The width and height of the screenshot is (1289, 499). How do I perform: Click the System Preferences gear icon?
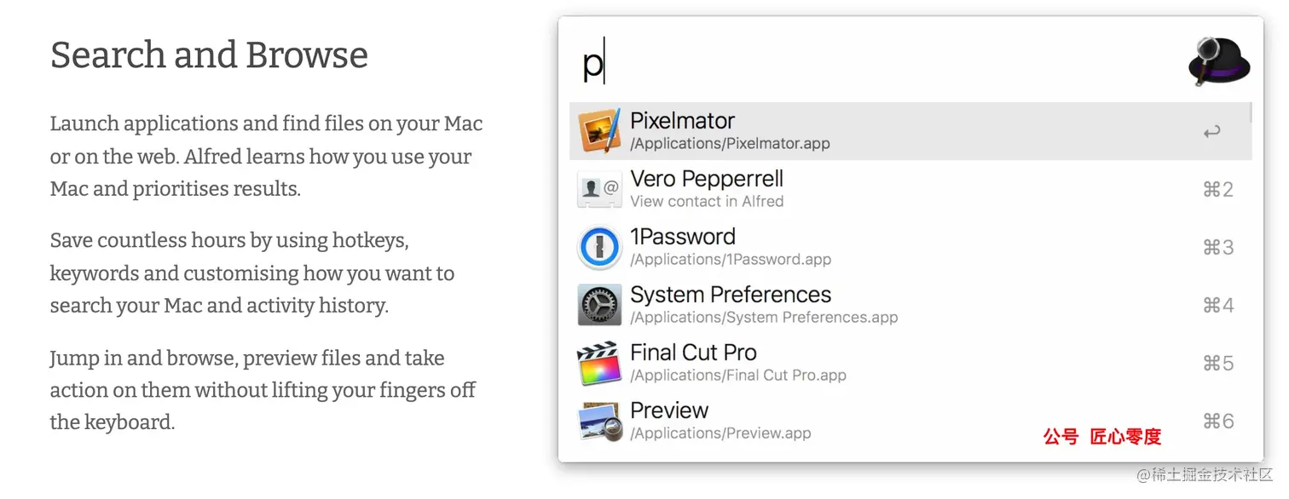pyautogui.click(x=599, y=305)
